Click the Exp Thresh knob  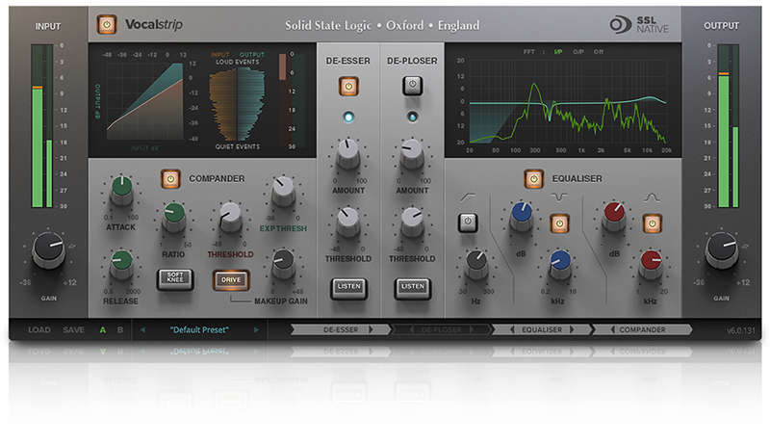tap(283, 191)
